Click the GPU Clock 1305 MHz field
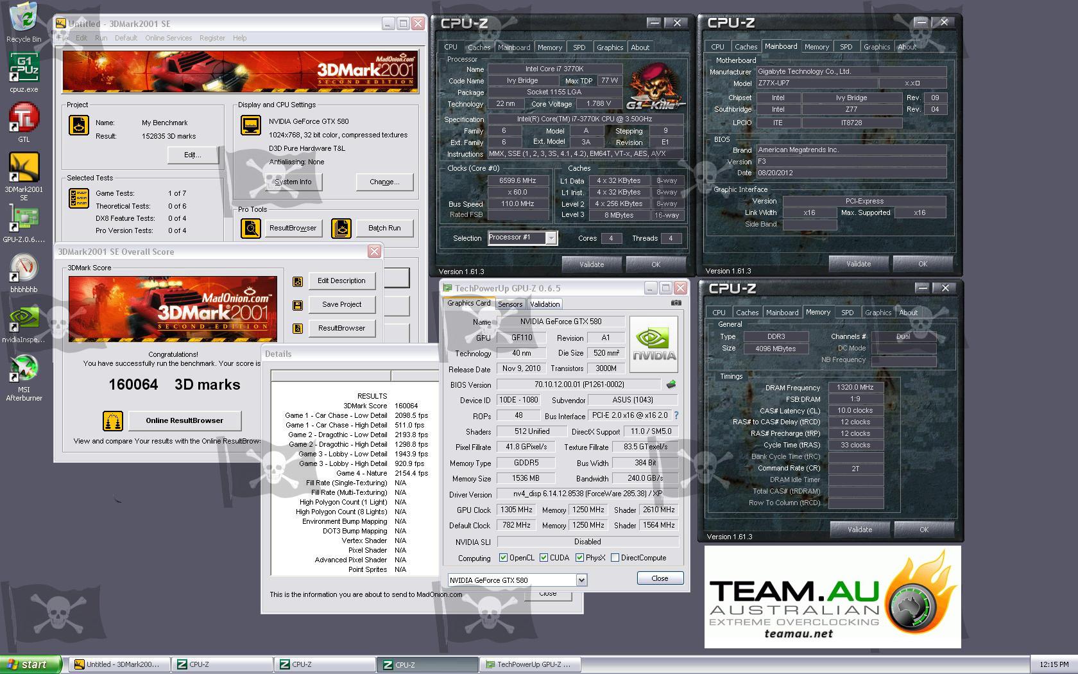The height and width of the screenshot is (674, 1078). (x=517, y=510)
